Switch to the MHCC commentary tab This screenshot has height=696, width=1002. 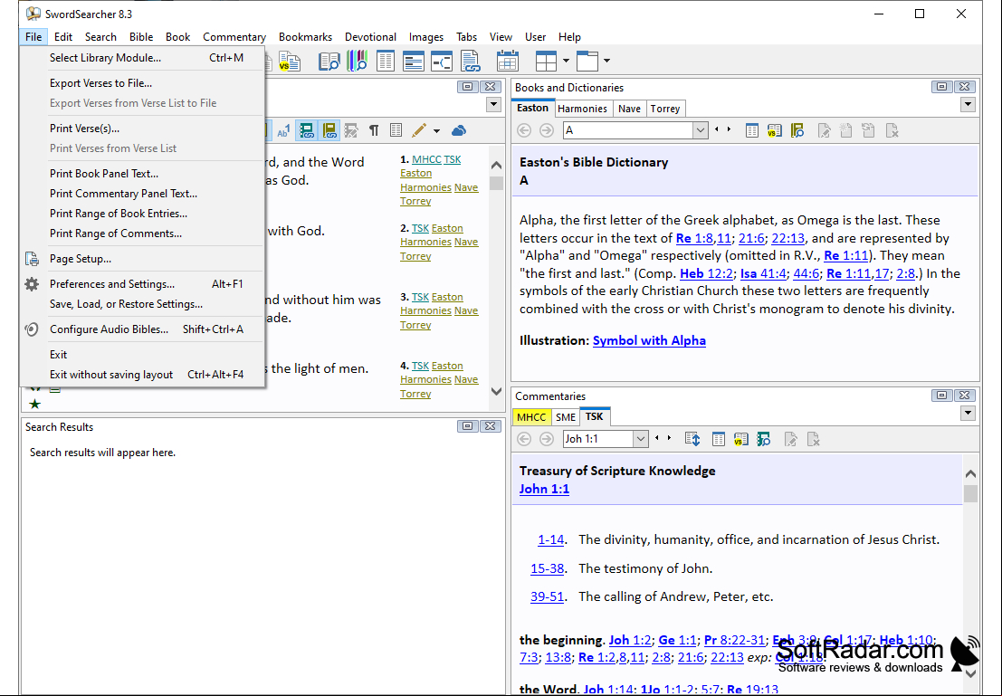pos(531,417)
